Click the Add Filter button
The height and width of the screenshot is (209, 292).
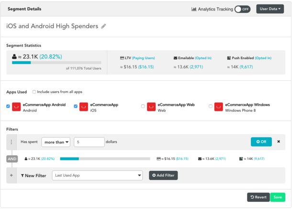[x=163, y=176]
